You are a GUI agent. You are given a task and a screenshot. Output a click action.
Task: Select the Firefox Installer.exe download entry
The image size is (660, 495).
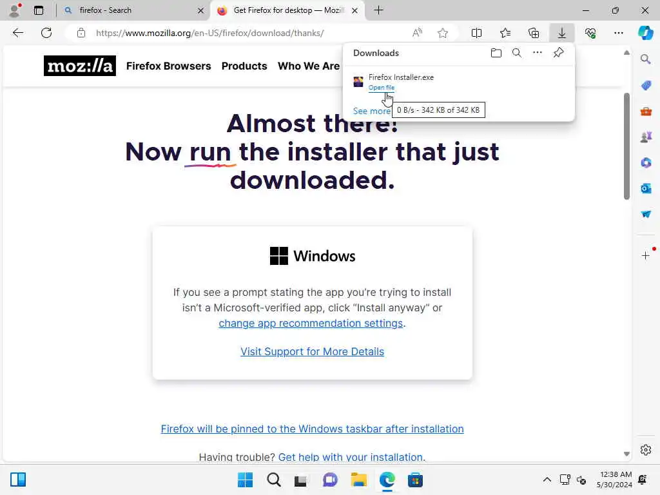coord(458,82)
